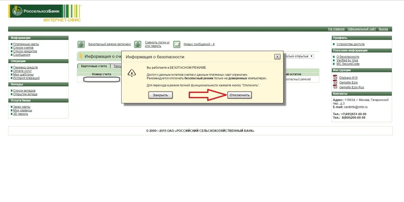Image resolution: width=404 pixels, height=202 pixels.
Task: Open Заказ карты link
Action: (22, 107)
